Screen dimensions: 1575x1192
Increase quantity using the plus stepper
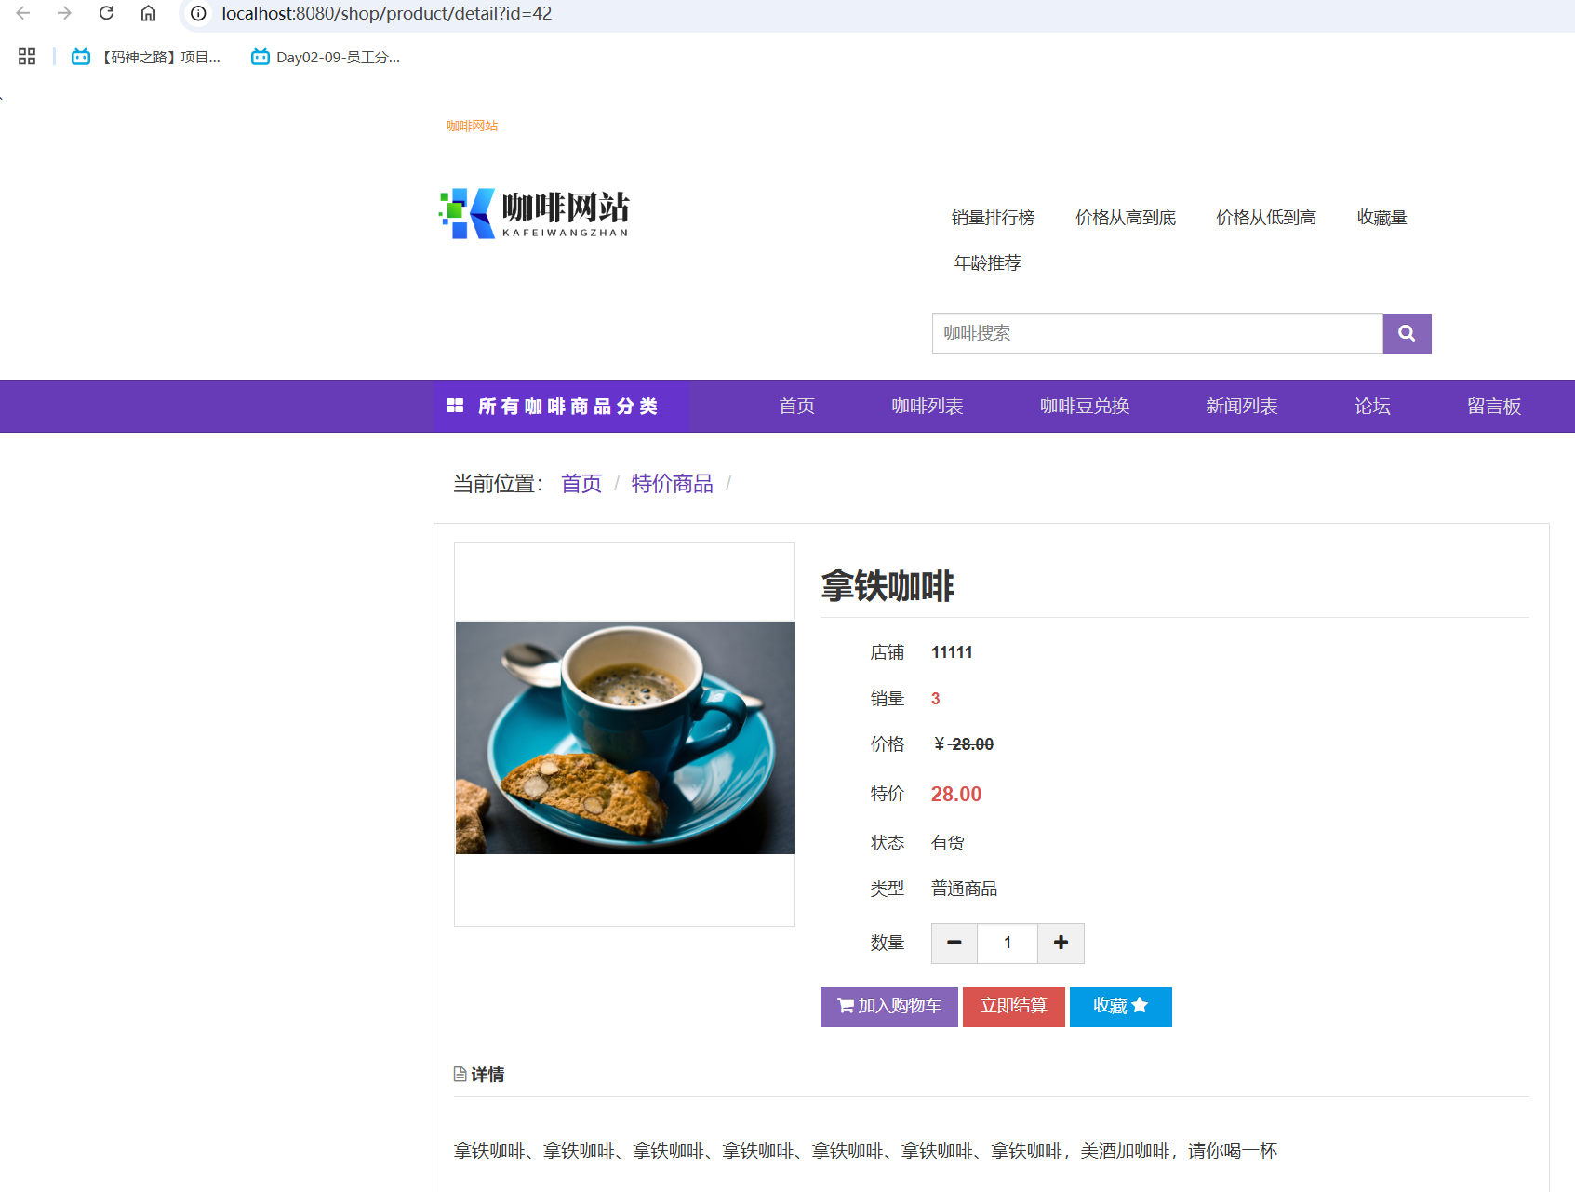(x=1060, y=943)
